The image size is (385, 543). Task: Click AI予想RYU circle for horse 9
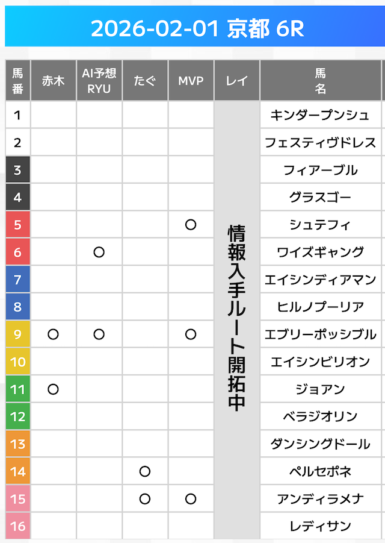pos(99,334)
